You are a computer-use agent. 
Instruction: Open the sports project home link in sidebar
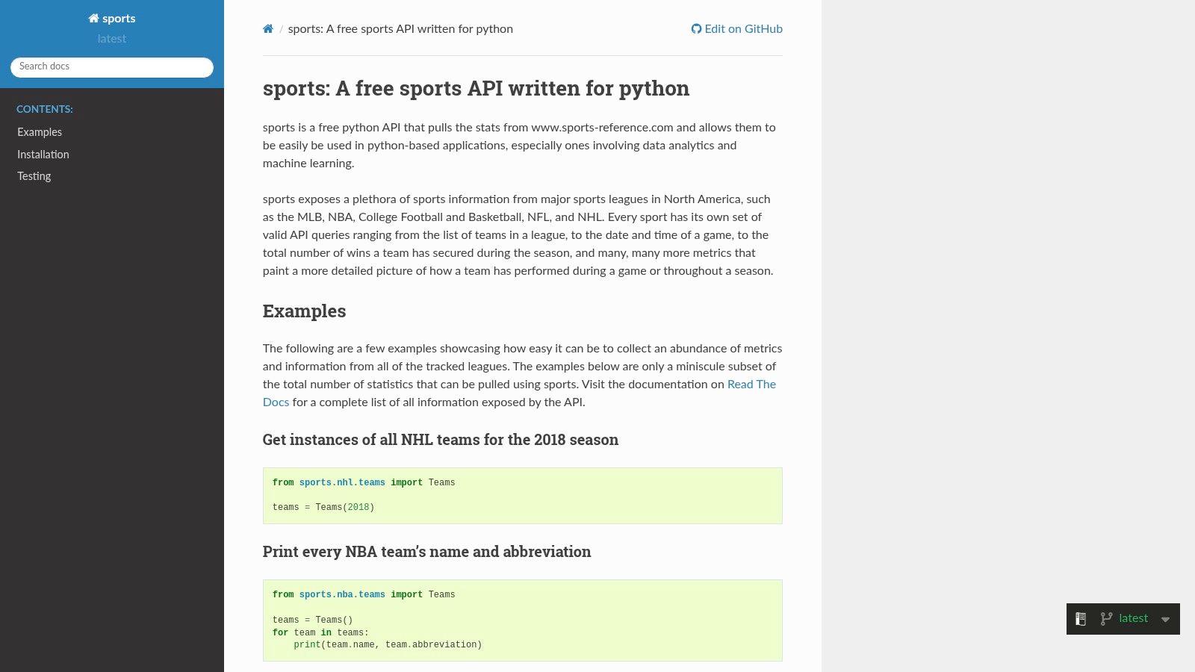112,19
